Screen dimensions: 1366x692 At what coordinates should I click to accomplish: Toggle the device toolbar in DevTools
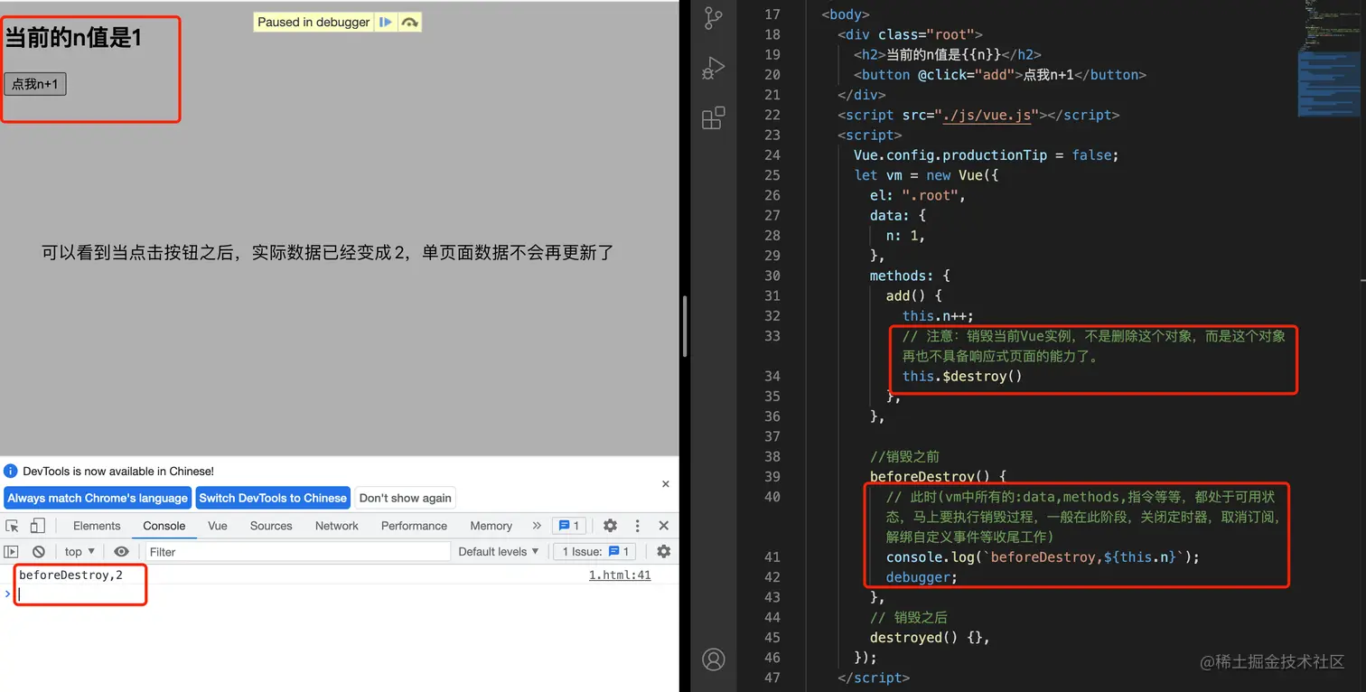[38, 526]
